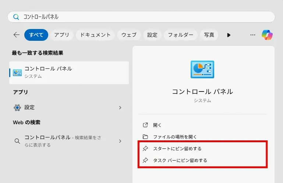Viewport: 283px width, 183px height.
Task: Click タスク バーにピン留めする
Action: pyautogui.click(x=202, y=160)
